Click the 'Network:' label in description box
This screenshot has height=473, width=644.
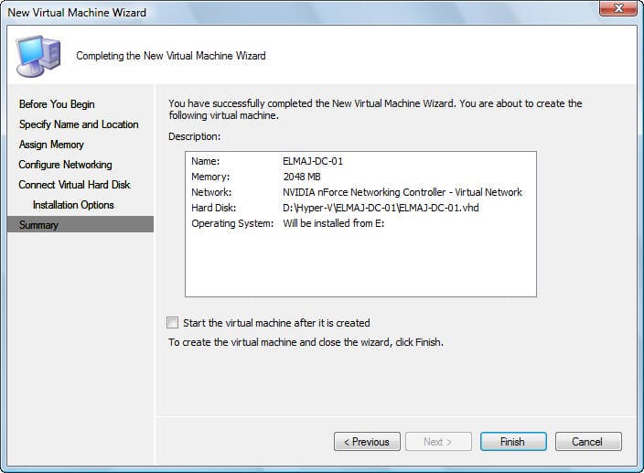(x=211, y=192)
